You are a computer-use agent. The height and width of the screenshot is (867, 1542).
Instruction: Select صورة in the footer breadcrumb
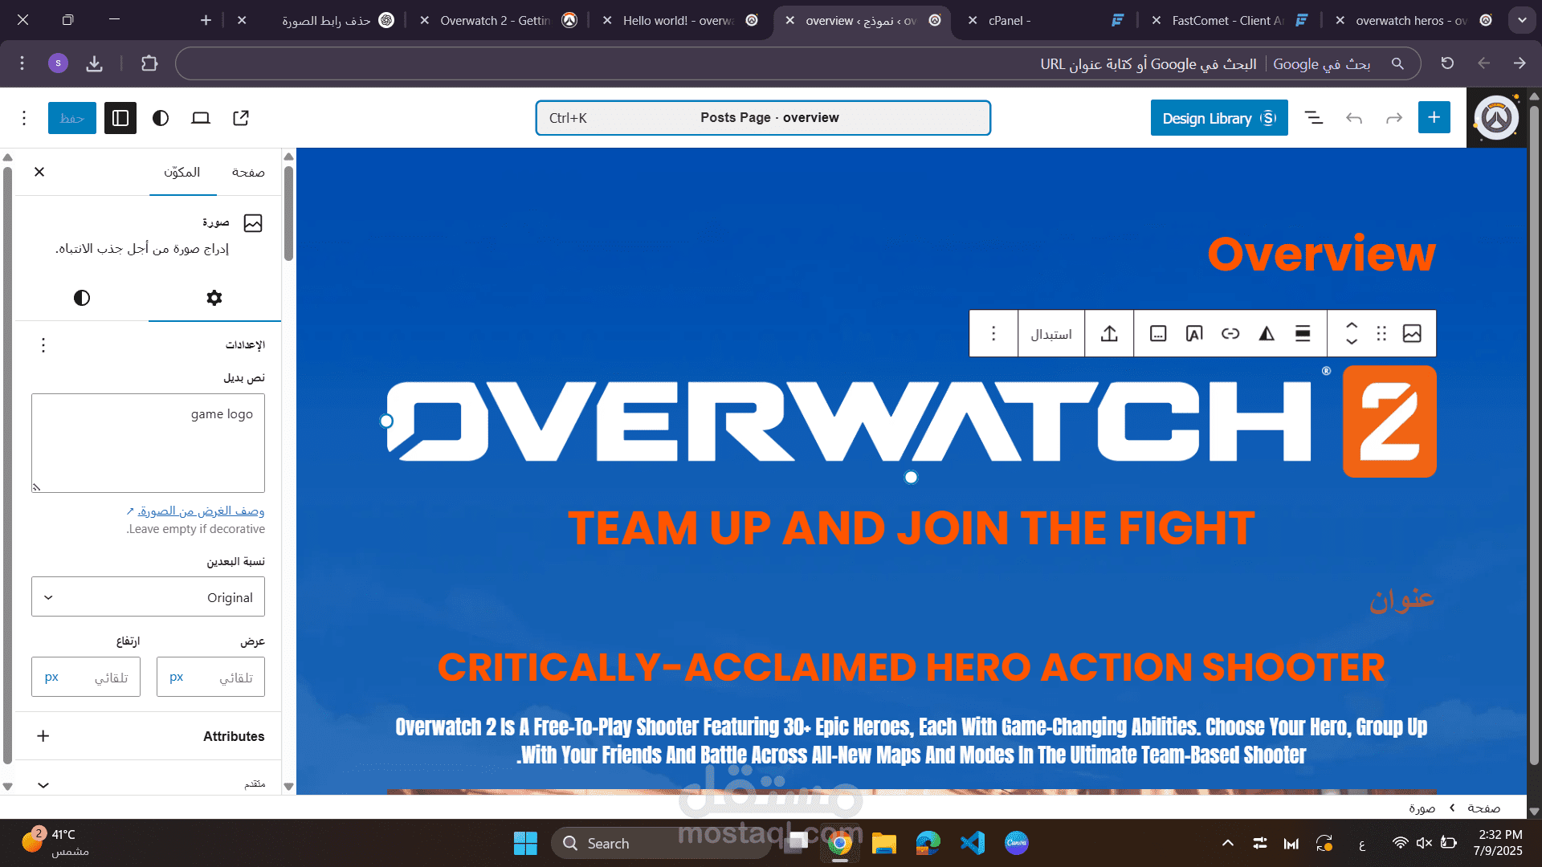(1422, 808)
